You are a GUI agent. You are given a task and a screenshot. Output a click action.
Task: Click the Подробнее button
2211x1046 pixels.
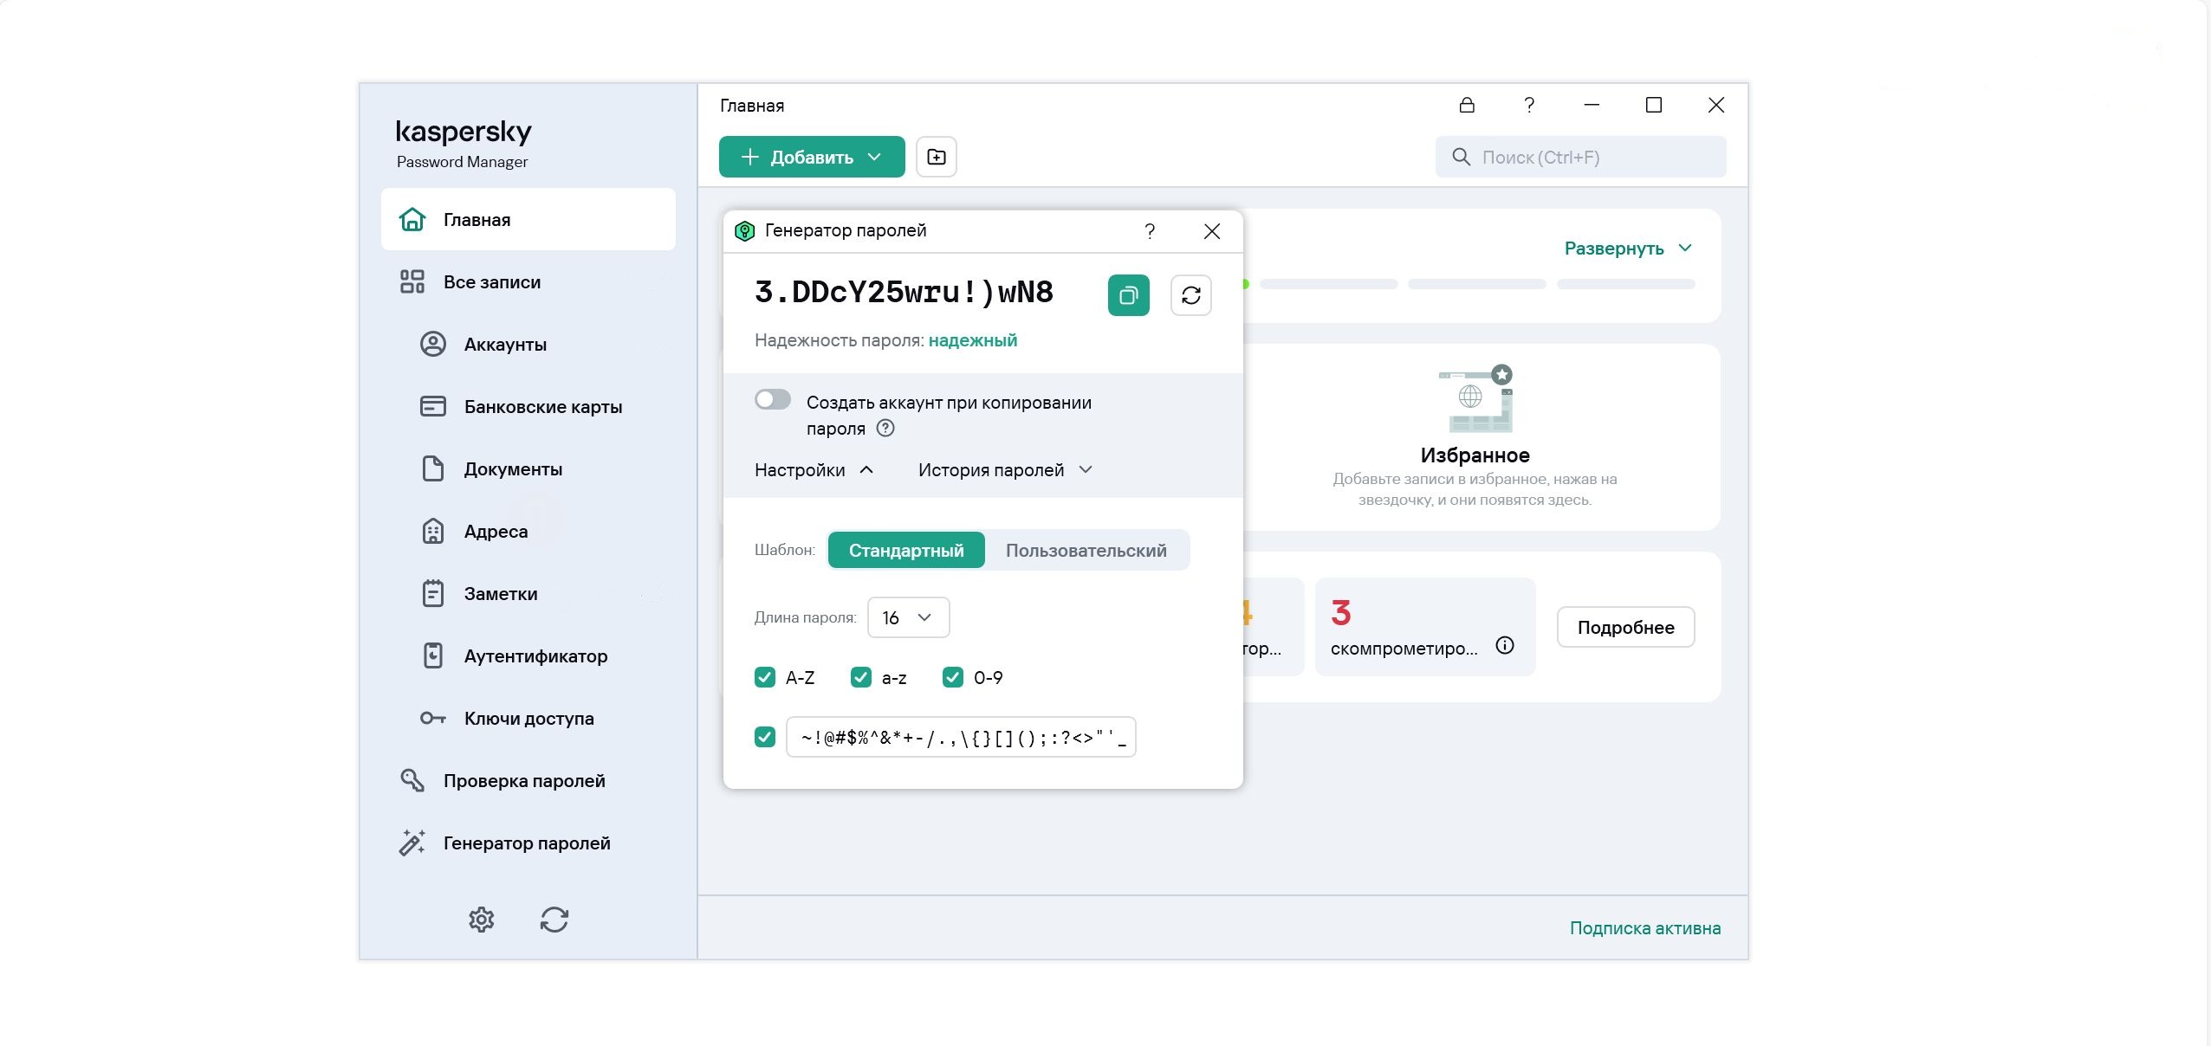[x=1624, y=627]
